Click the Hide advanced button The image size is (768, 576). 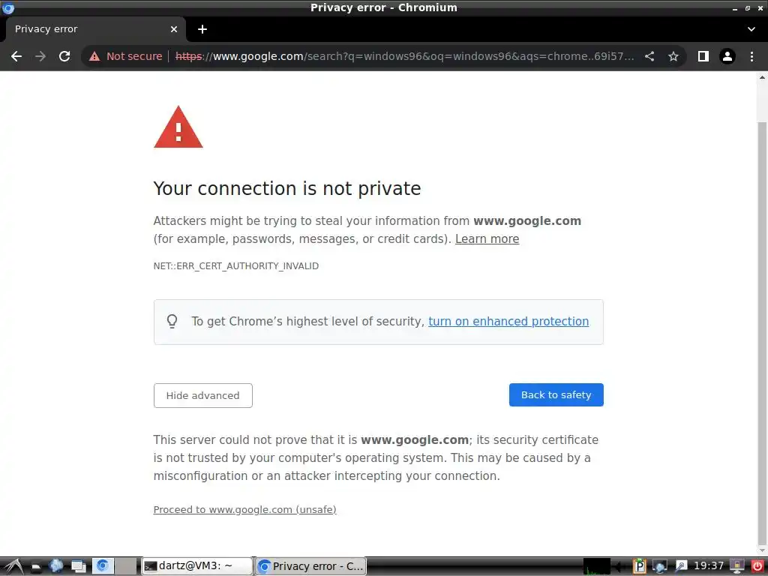202,395
